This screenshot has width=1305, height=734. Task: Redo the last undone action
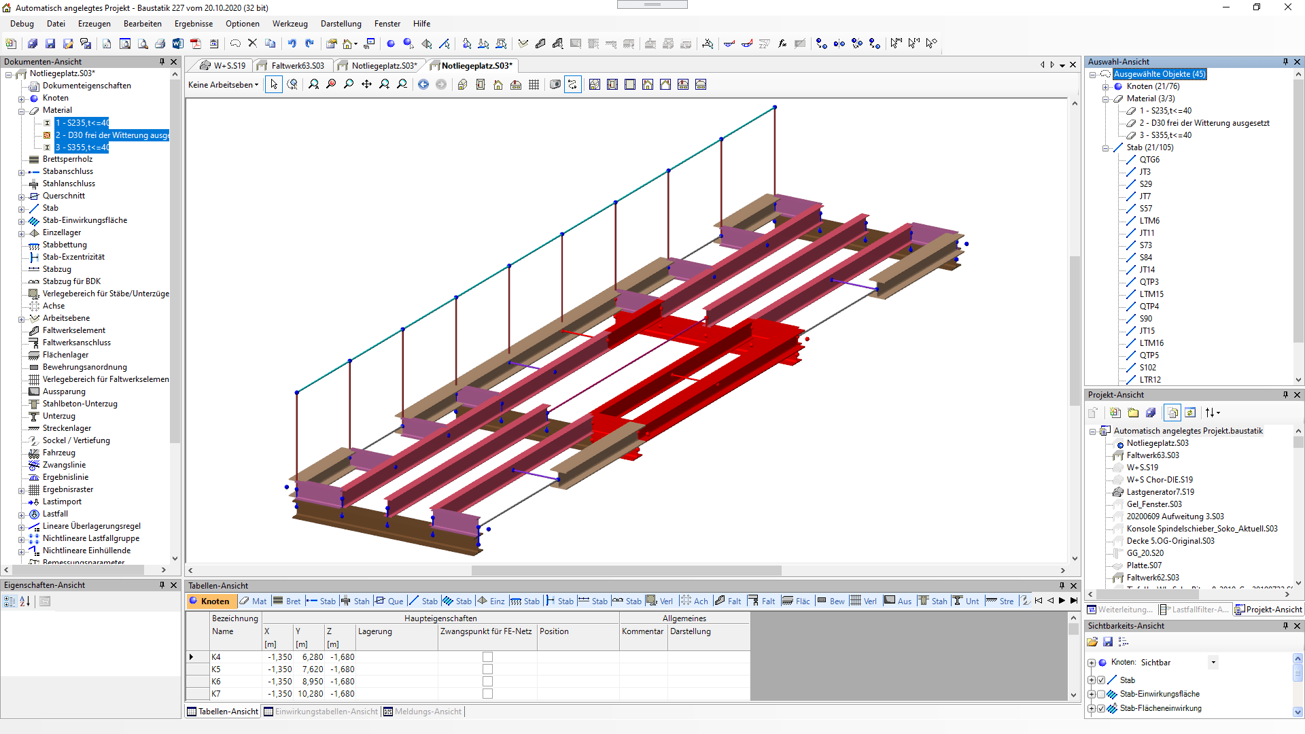[x=310, y=43]
